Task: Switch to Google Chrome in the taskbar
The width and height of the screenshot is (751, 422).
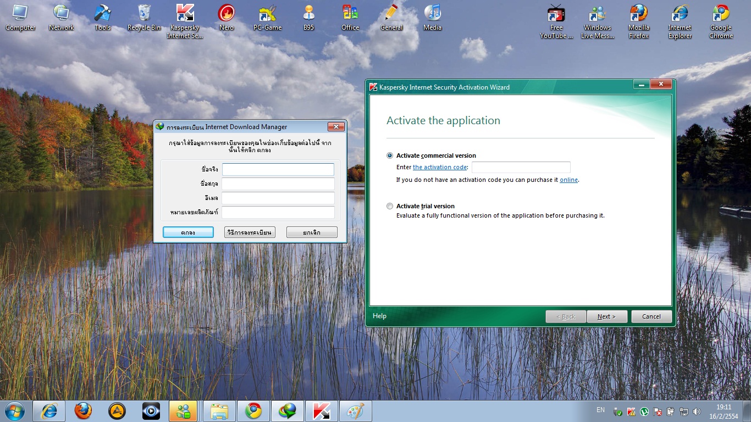Action: pos(253,411)
